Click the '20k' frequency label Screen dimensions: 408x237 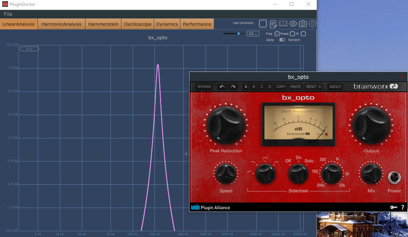point(342,185)
